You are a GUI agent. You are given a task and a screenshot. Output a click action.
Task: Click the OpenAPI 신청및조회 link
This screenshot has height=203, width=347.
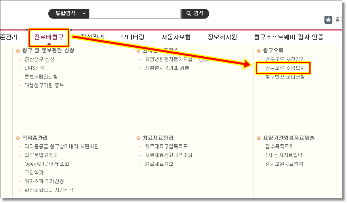click(x=46, y=164)
